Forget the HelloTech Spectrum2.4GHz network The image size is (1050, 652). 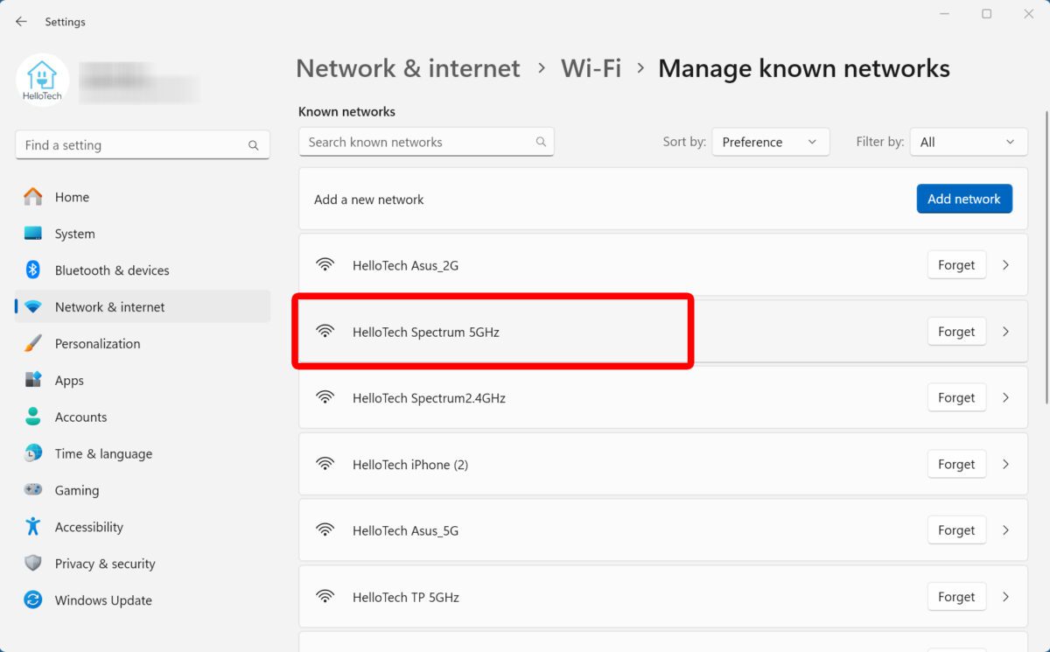(x=955, y=398)
